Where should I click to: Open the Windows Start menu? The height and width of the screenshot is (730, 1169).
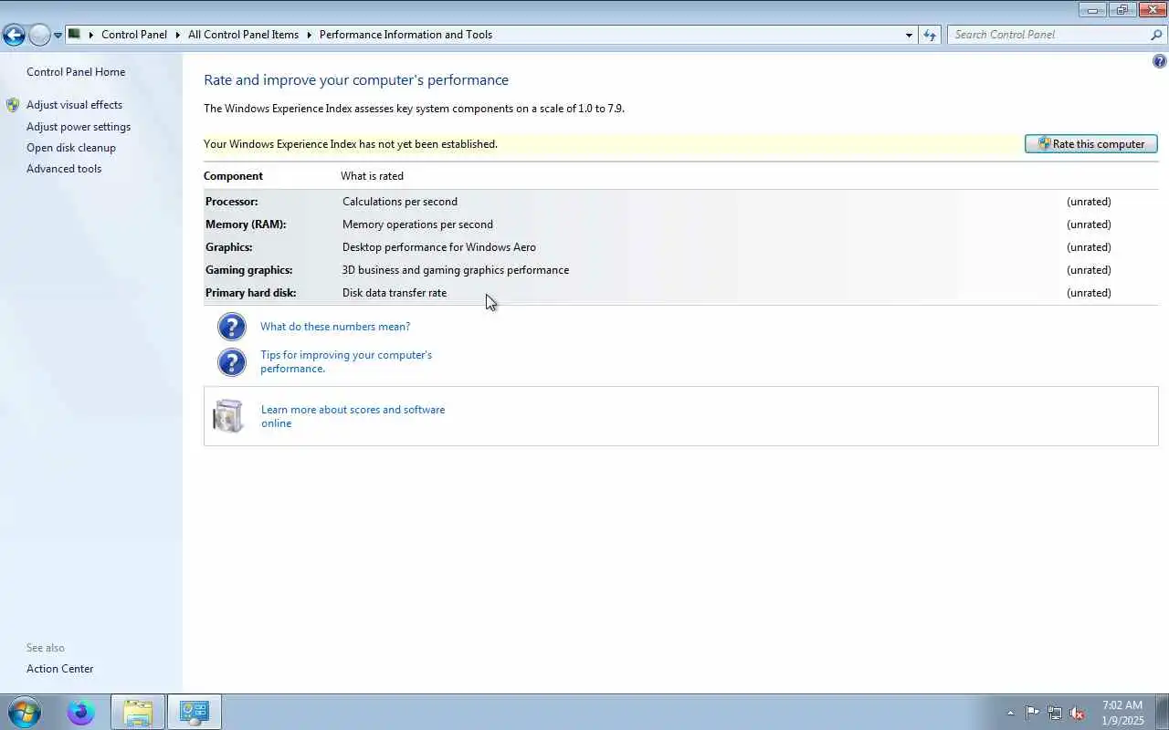click(x=25, y=712)
